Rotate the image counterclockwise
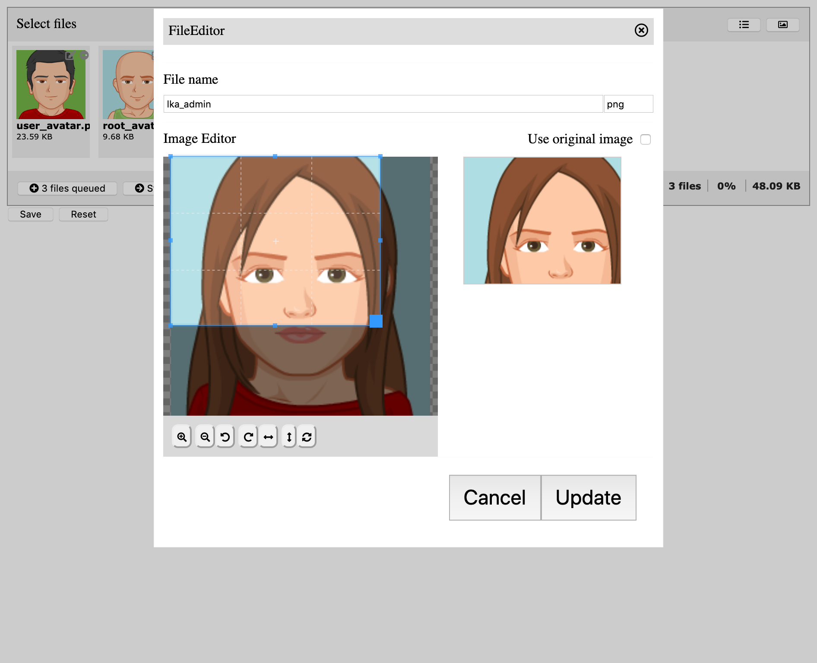The image size is (817, 663). pos(225,437)
